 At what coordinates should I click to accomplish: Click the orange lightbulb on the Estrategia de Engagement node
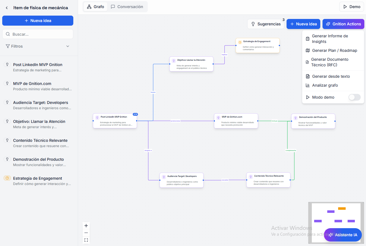(240, 42)
